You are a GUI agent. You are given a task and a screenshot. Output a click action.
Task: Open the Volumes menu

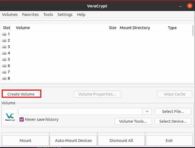pyautogui.click(x=10, y=15)
